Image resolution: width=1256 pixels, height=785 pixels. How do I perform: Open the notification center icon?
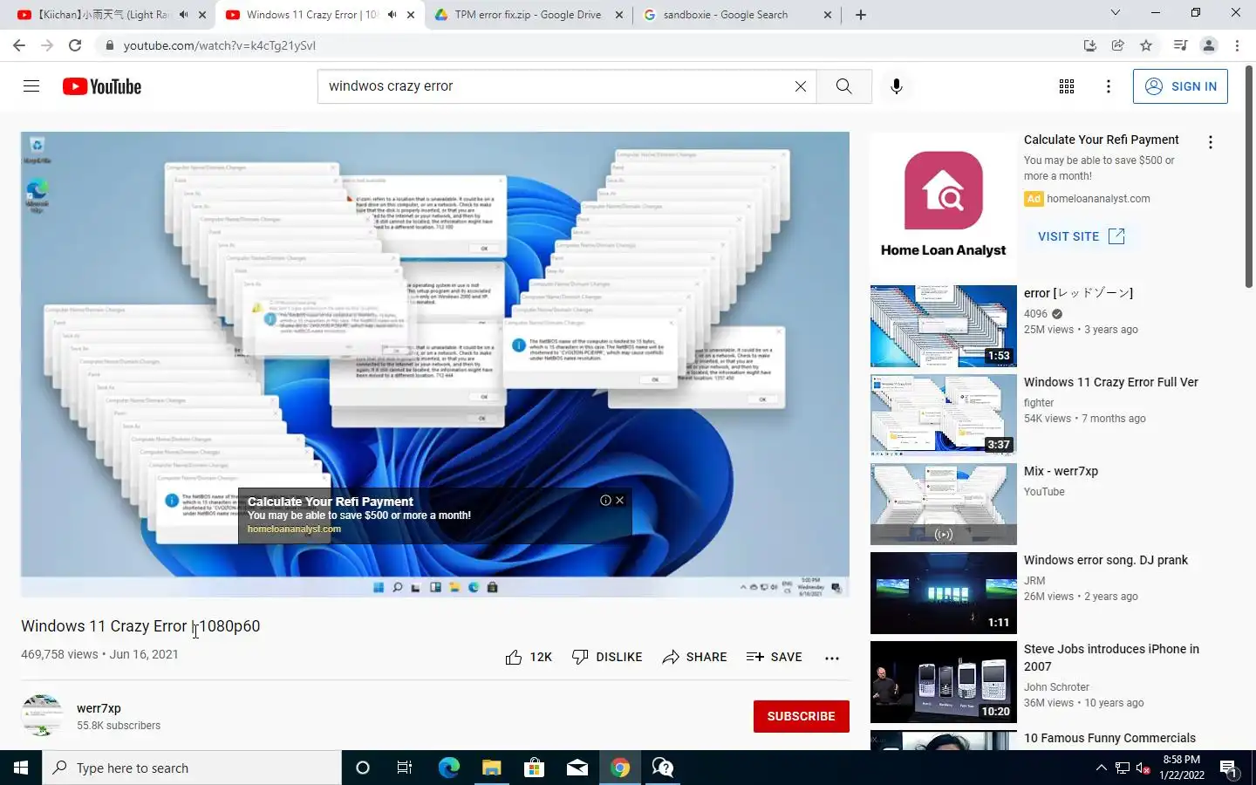[1228, 768]
